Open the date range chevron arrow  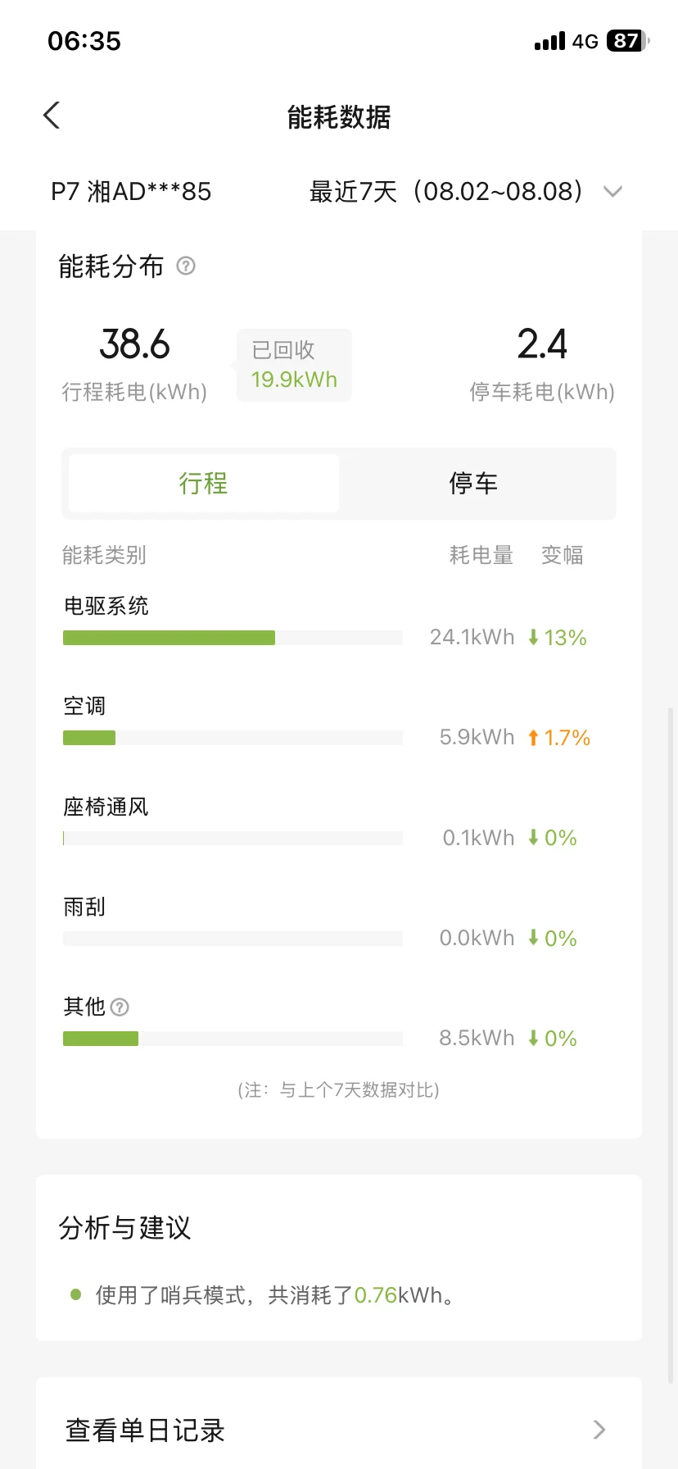coord(612,192)
